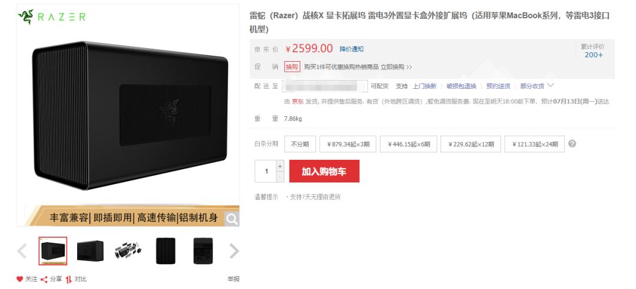Select ¥879.34起×3期 installment option
The image size is (636, 289).
(x=348, y=144)
